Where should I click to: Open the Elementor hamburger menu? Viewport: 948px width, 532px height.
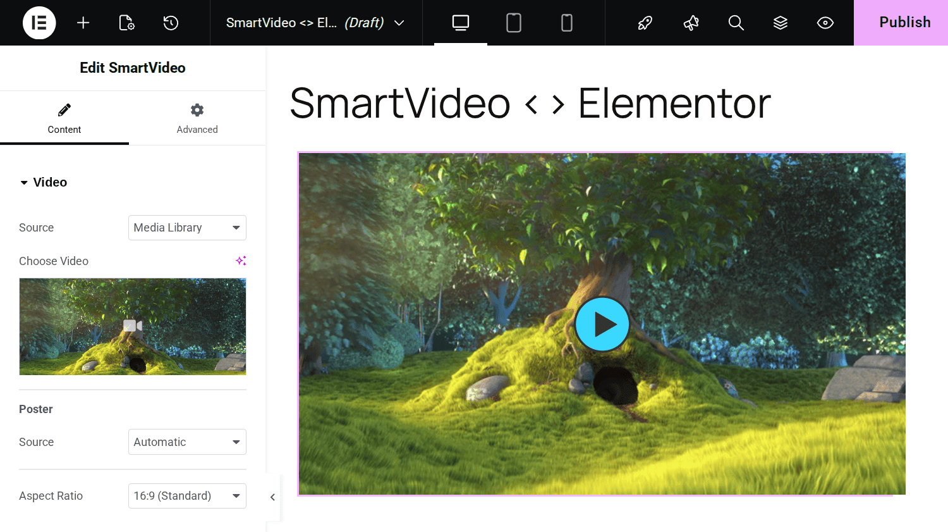39,23
